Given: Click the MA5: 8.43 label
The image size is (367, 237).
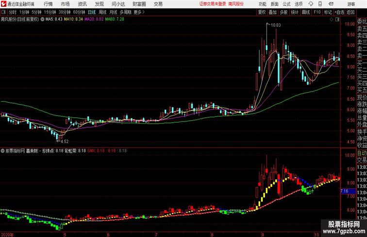Looking at the screenshot, I should tap(54, 19).
